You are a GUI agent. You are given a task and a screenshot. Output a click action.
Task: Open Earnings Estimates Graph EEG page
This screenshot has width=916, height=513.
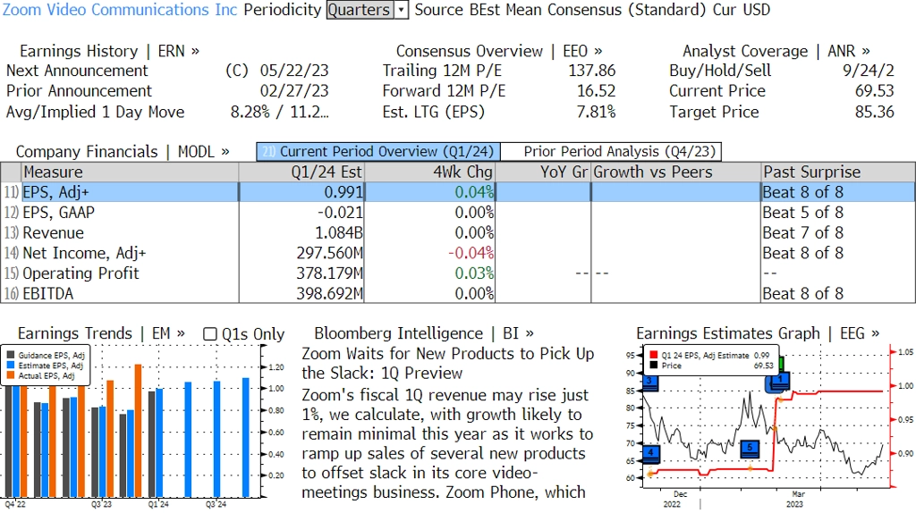click(758, 333)
